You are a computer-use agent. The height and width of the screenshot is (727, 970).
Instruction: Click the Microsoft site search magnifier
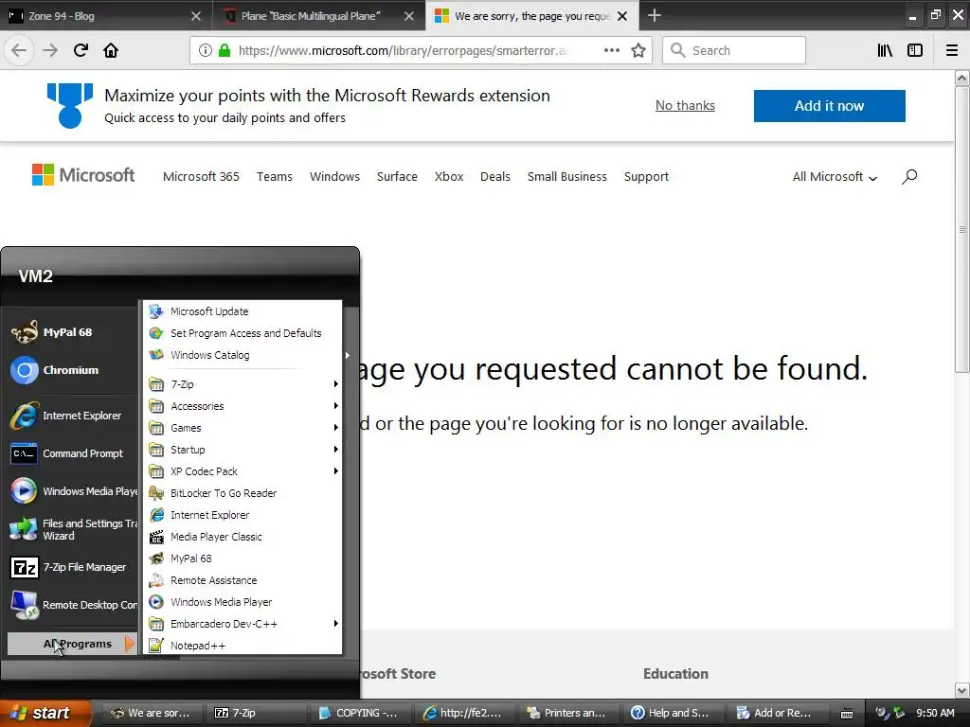click(x=908, y=177)
